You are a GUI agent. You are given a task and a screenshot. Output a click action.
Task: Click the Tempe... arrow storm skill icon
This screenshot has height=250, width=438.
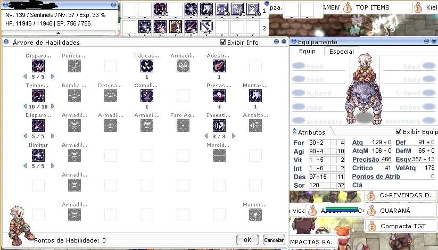[x=38, y=96]
